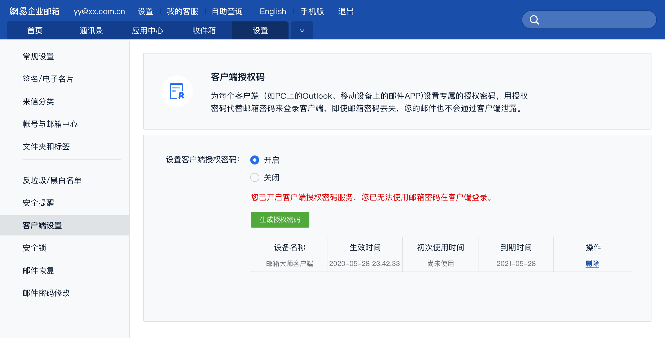Open 我的客服 in the top bar

coord(183,11)
